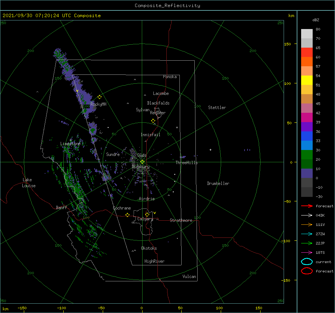The height and width of the screenshot is (313, 335).
Task: Click the Drumheller town label
Action: click(218, 183)
